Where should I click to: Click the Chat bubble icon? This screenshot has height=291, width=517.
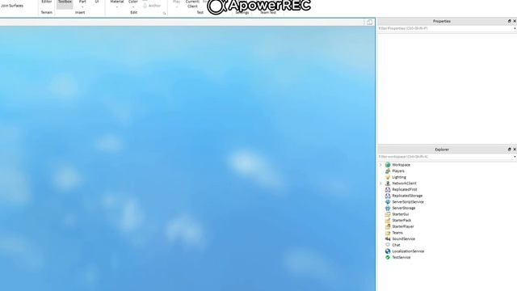click(x=388, y=245)
